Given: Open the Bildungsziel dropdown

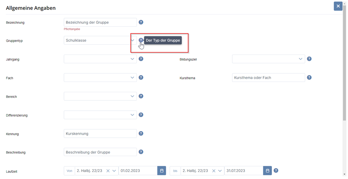Looking at the screenshot, I should (x=268, y=59).
